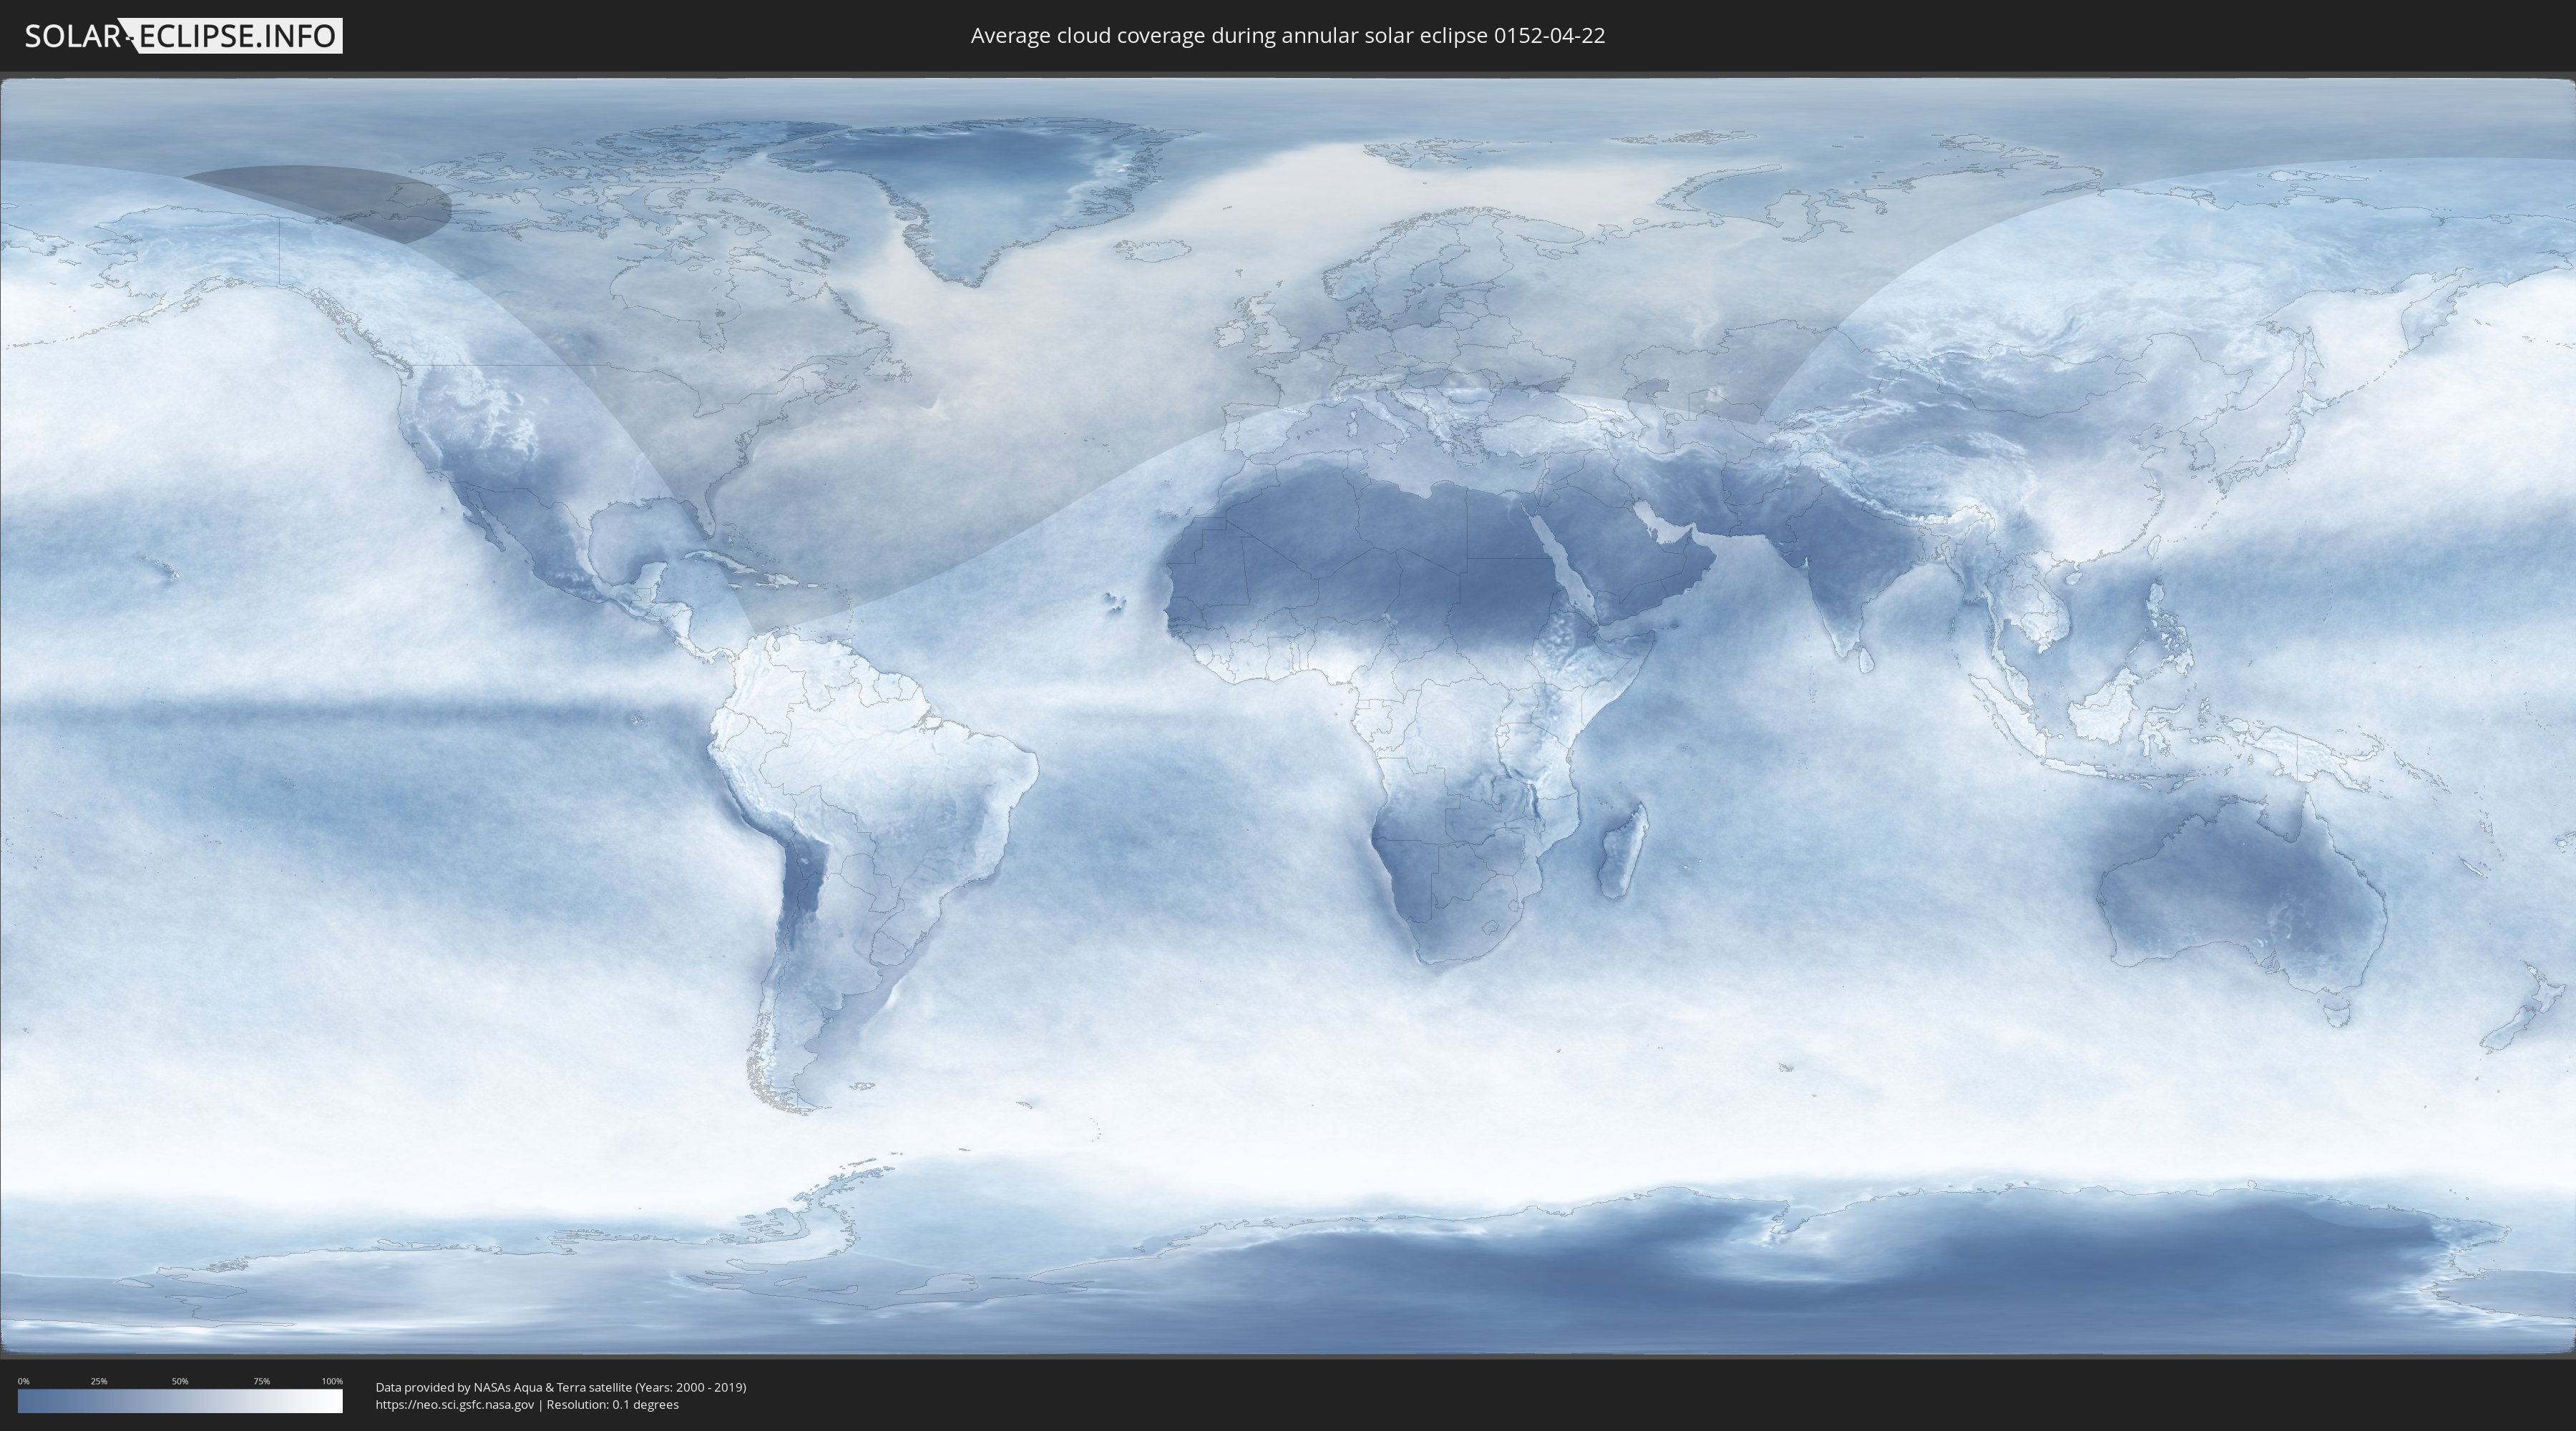This screenshot has width=2576, height=1431.
Task: Click the cloud coverage color gradient bar
Action: [180, 1401]
